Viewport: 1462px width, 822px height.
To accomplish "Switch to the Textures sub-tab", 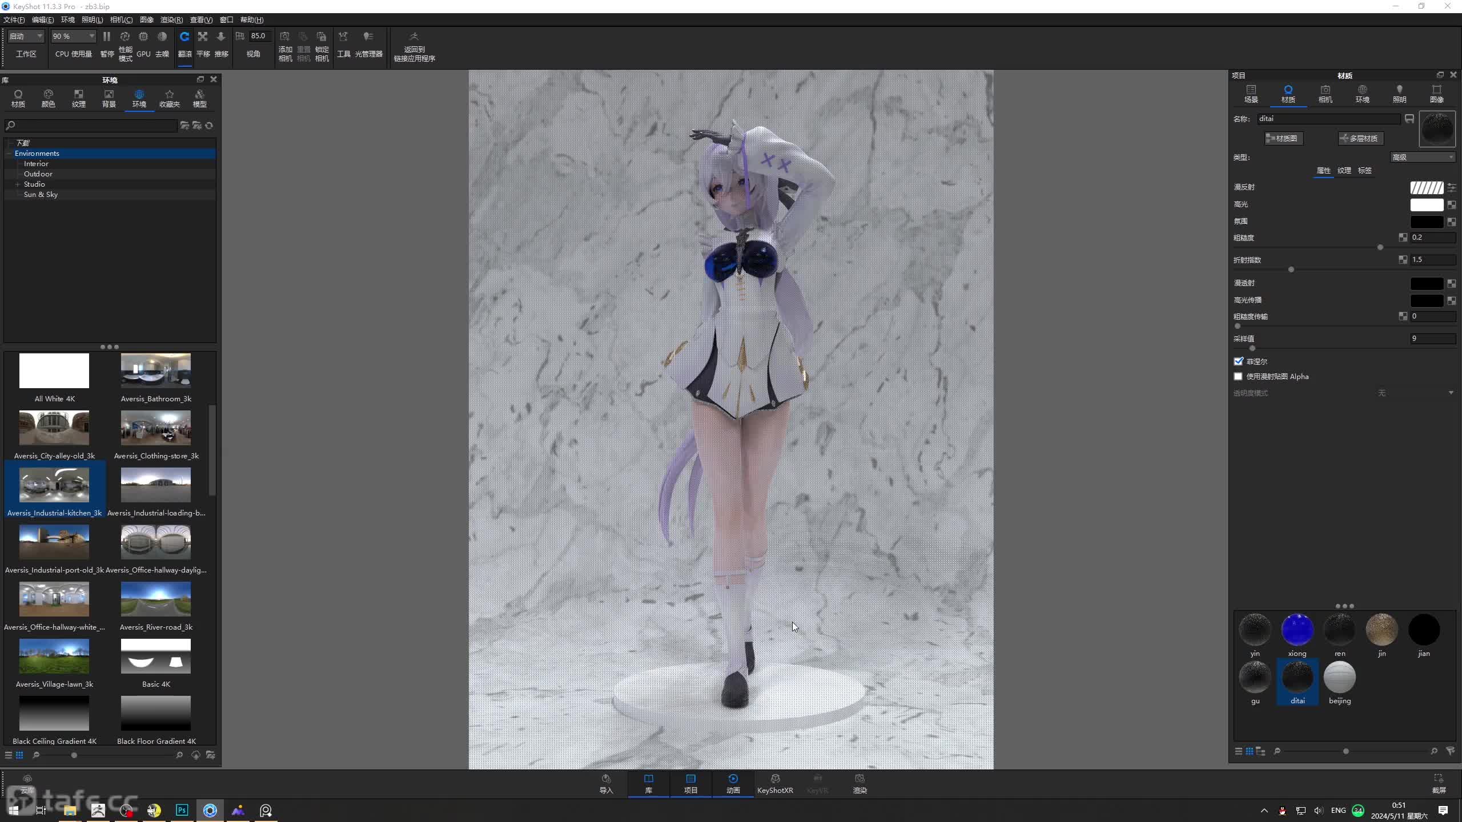I will pos(1344,171).
